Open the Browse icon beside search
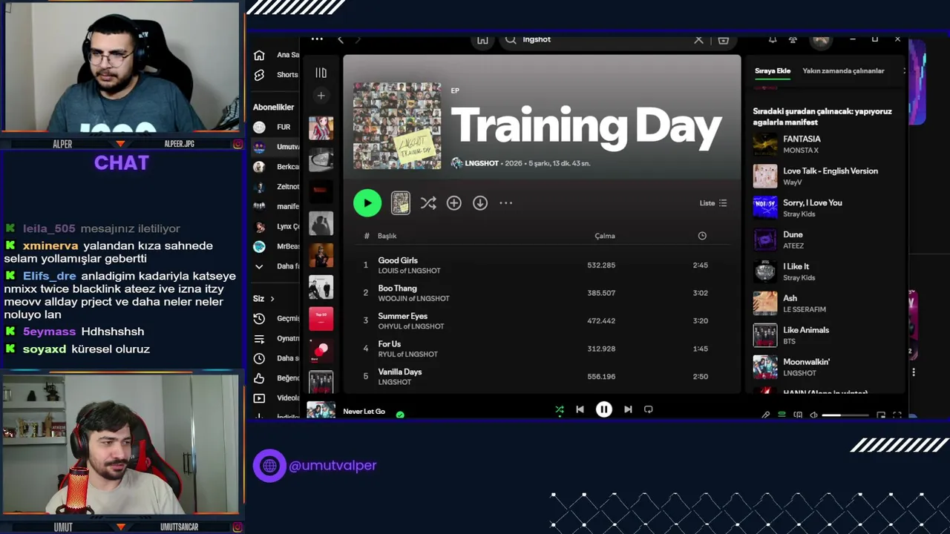Image resolution: width=950 pixels, height=534 pixels. pyautogui.click(x=724, y=39)
